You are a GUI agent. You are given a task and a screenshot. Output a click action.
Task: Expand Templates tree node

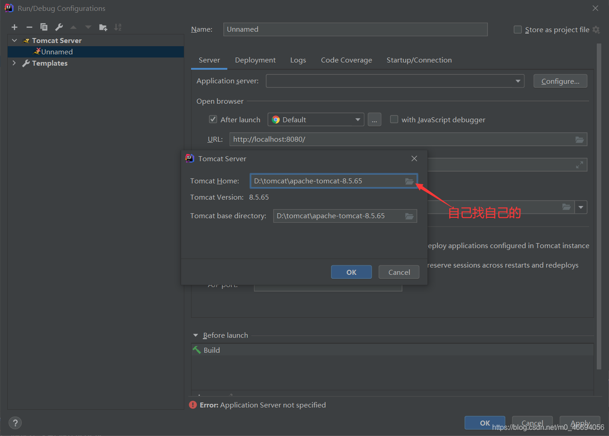pyautogui.click(x=14, y=63)
